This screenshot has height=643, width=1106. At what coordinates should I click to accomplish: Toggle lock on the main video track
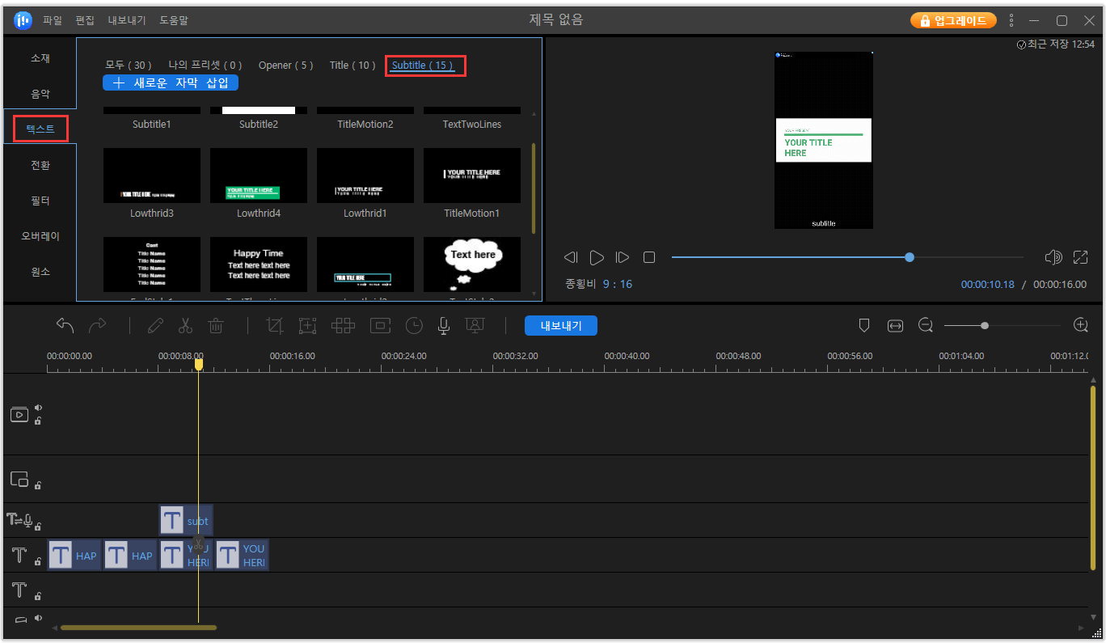(38, 421)
